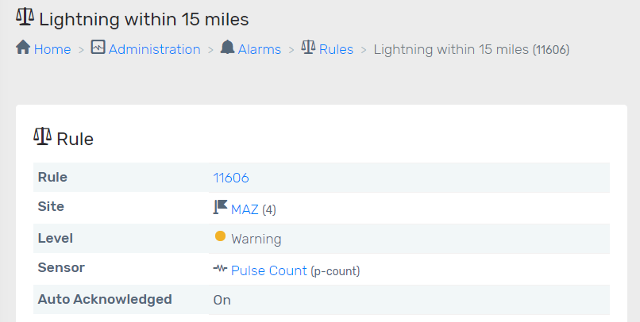640x322 pixels.
Task: Click the Pulse Count waveform icon
Action: click(x=220, y=270)
